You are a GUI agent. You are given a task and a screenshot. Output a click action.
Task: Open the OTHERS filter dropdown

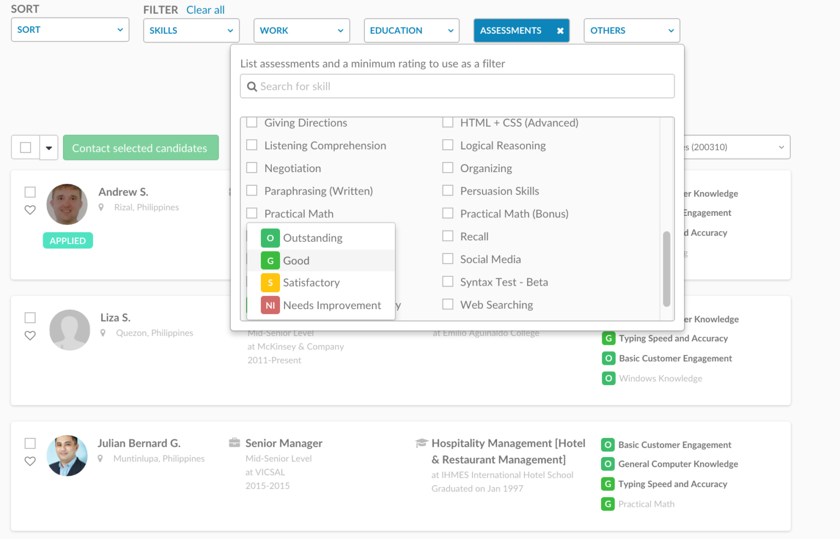(632, 31)
